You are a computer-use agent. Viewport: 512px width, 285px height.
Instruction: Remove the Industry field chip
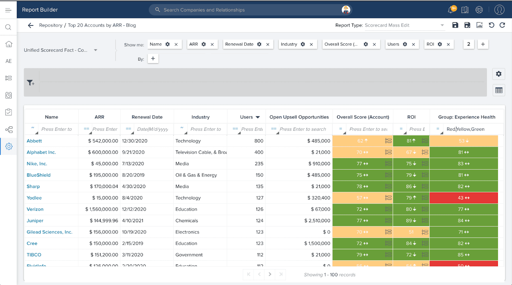[x=311, y=44]
